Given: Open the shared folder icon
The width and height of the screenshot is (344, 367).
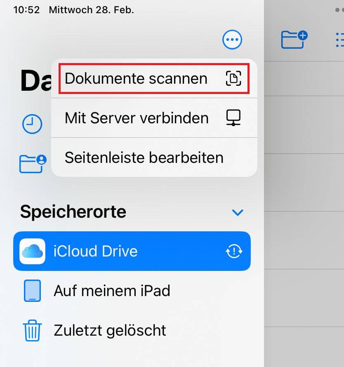Looking at the screenshot, I should [x=33, y=164].
